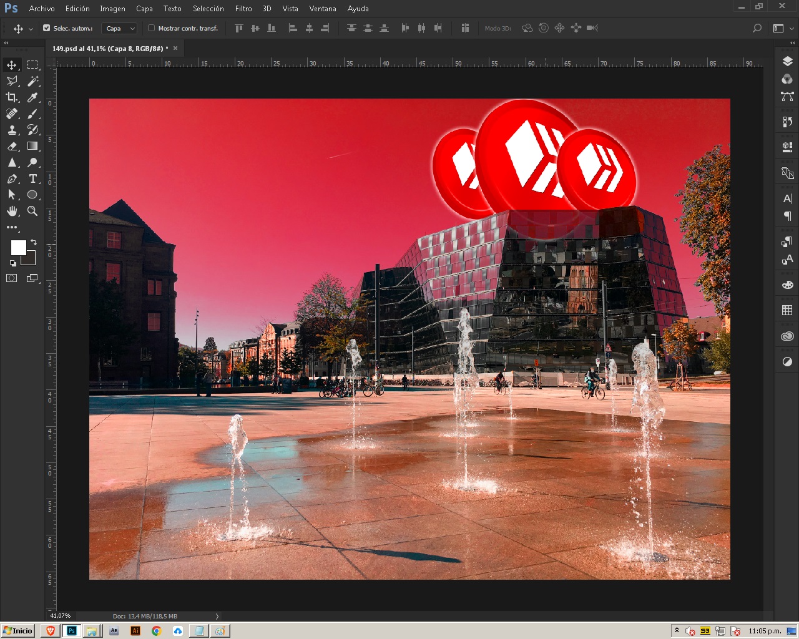Open the Archivo menu
Viewport: 799px width, 639px height.
point(42,9)
